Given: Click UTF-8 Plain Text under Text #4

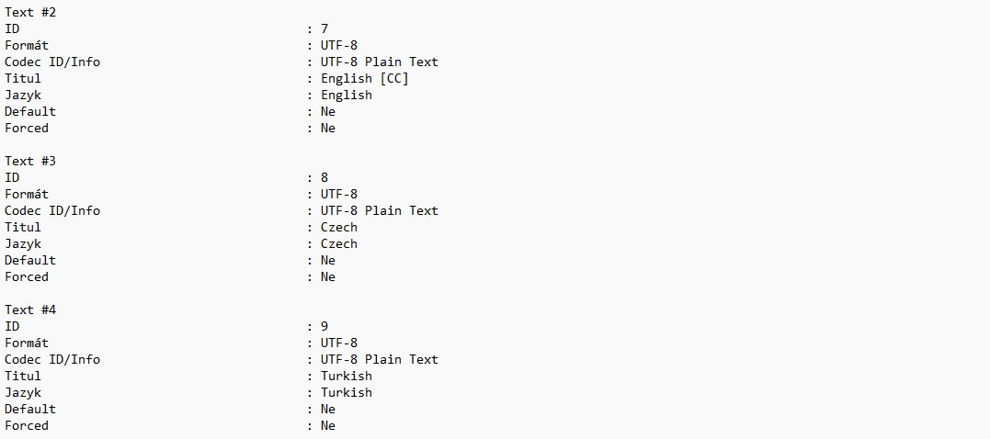Looking at the screenshot, I should 380,359.
